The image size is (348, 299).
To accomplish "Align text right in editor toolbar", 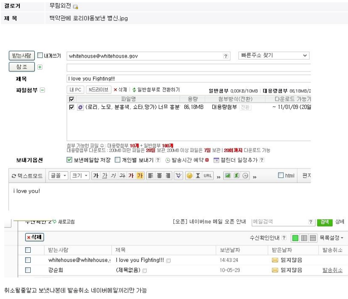I will pyautogui.click(x=168, y=175).
